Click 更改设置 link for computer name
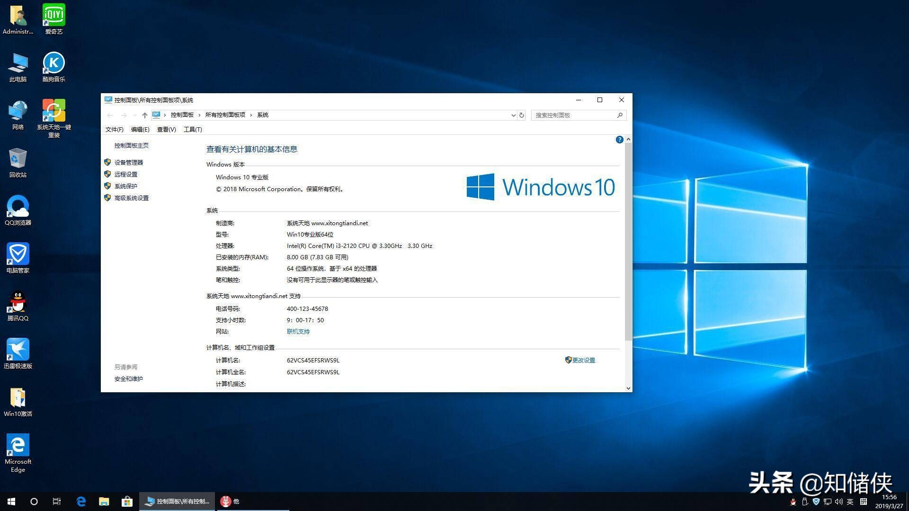Image resolution: width=909 pixels, height=511 pixels. point(583,360)
